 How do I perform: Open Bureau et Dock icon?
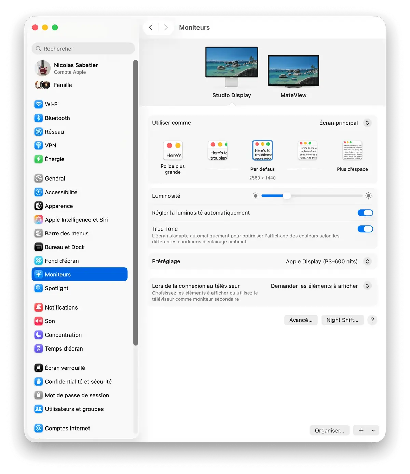pyautogui.click(x=39, y=247)
